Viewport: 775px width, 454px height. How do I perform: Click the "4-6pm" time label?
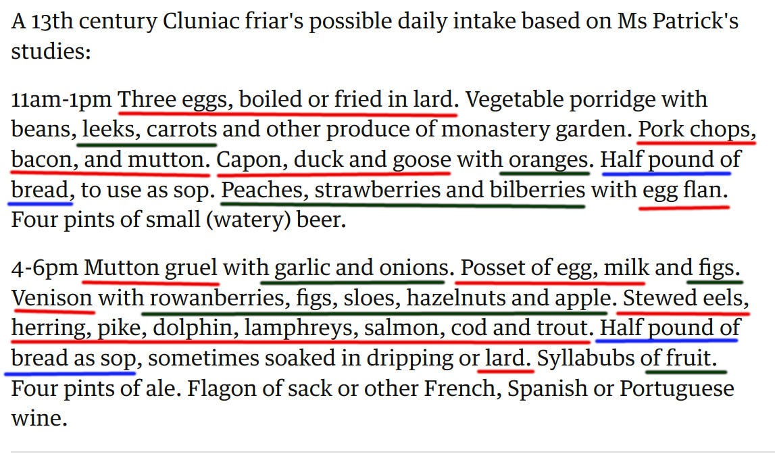click(x=45, y=268)
